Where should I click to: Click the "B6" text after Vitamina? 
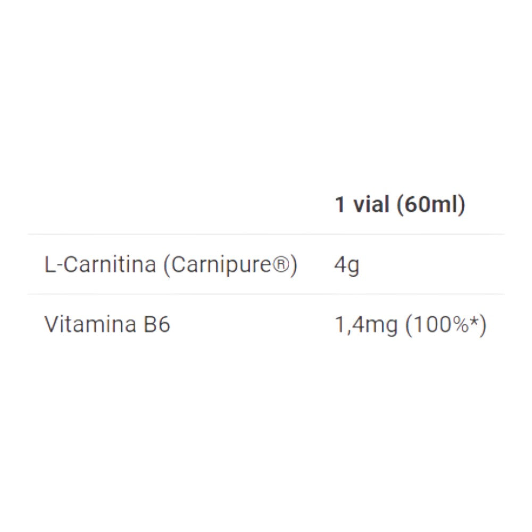[157, 325]
